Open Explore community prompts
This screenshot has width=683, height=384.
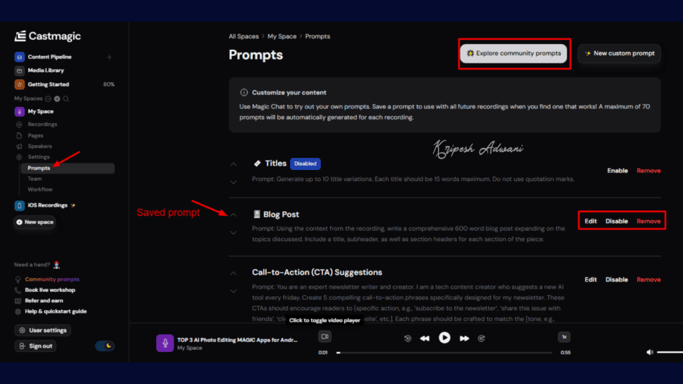coord(514,53)
